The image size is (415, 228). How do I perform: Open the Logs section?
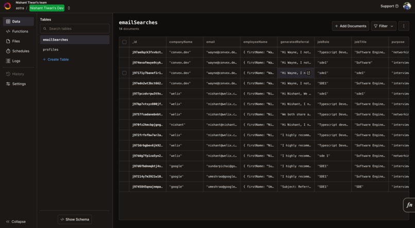tap(18, 61)
